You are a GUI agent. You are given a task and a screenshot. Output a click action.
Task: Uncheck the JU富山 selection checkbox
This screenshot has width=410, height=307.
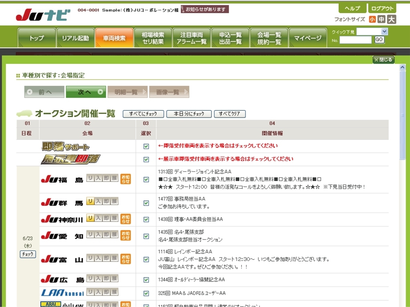pyautogui.click(x=146, y=259)
